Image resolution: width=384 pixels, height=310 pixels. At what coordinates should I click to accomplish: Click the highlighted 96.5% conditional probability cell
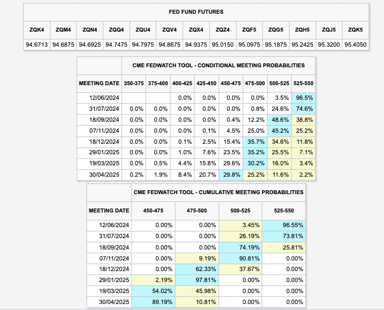303,98
